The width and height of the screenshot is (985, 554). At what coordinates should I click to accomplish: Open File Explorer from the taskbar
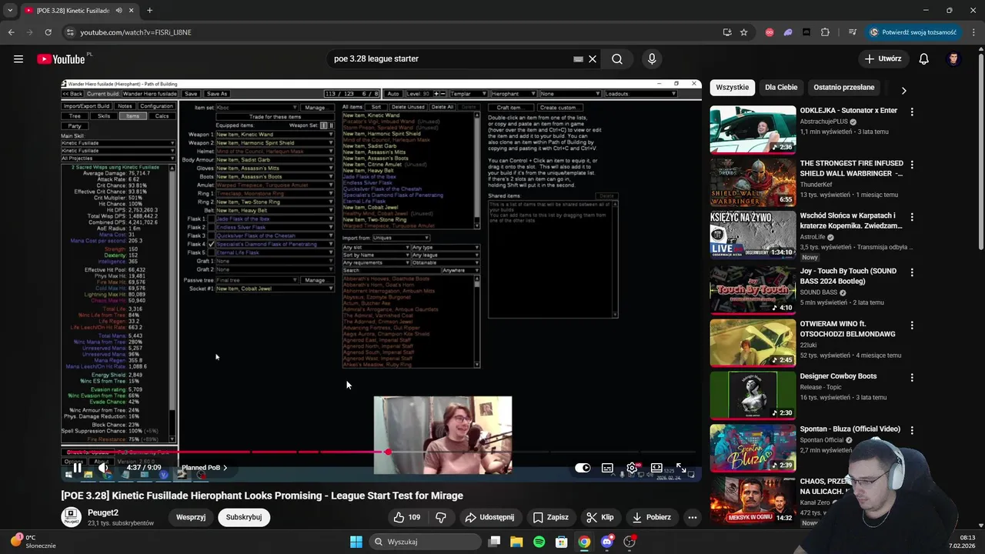pos(516,542)
